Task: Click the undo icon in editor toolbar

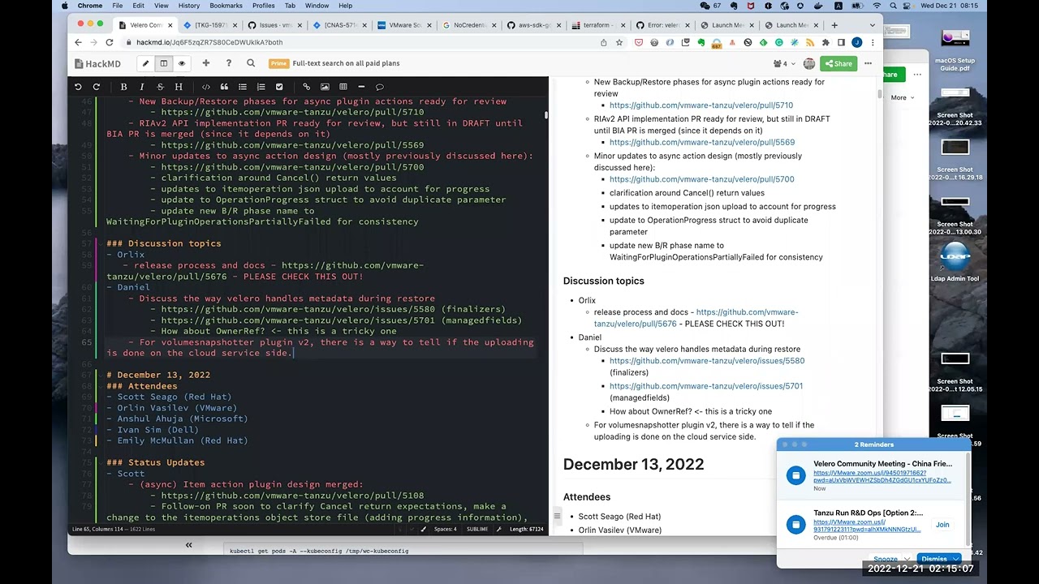Action: [x=78, y=87]
